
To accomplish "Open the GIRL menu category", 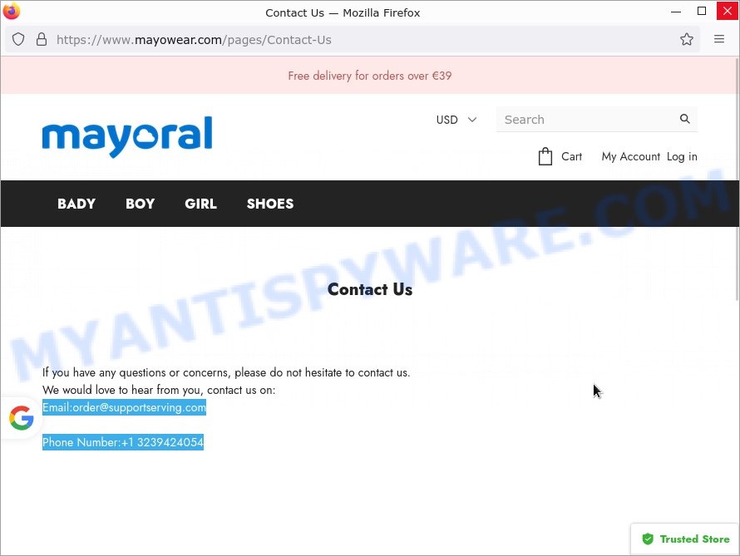I will coord(200,204).
